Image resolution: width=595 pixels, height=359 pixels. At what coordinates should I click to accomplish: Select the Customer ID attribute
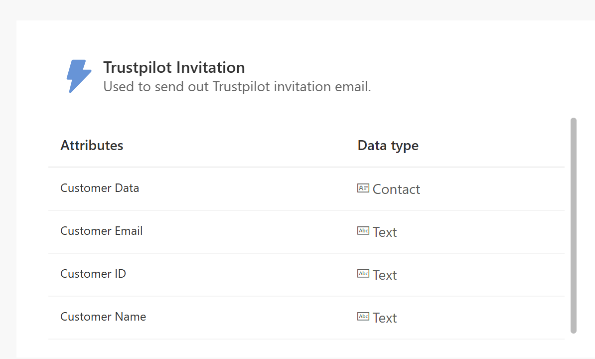coord(93,274)
